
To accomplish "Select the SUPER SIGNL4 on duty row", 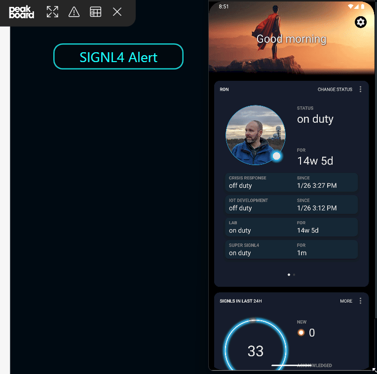I will [291, 249].
